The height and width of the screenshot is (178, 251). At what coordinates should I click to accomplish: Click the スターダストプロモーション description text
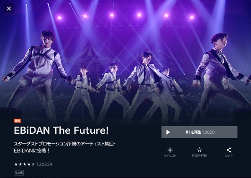(x=65, y=147)
